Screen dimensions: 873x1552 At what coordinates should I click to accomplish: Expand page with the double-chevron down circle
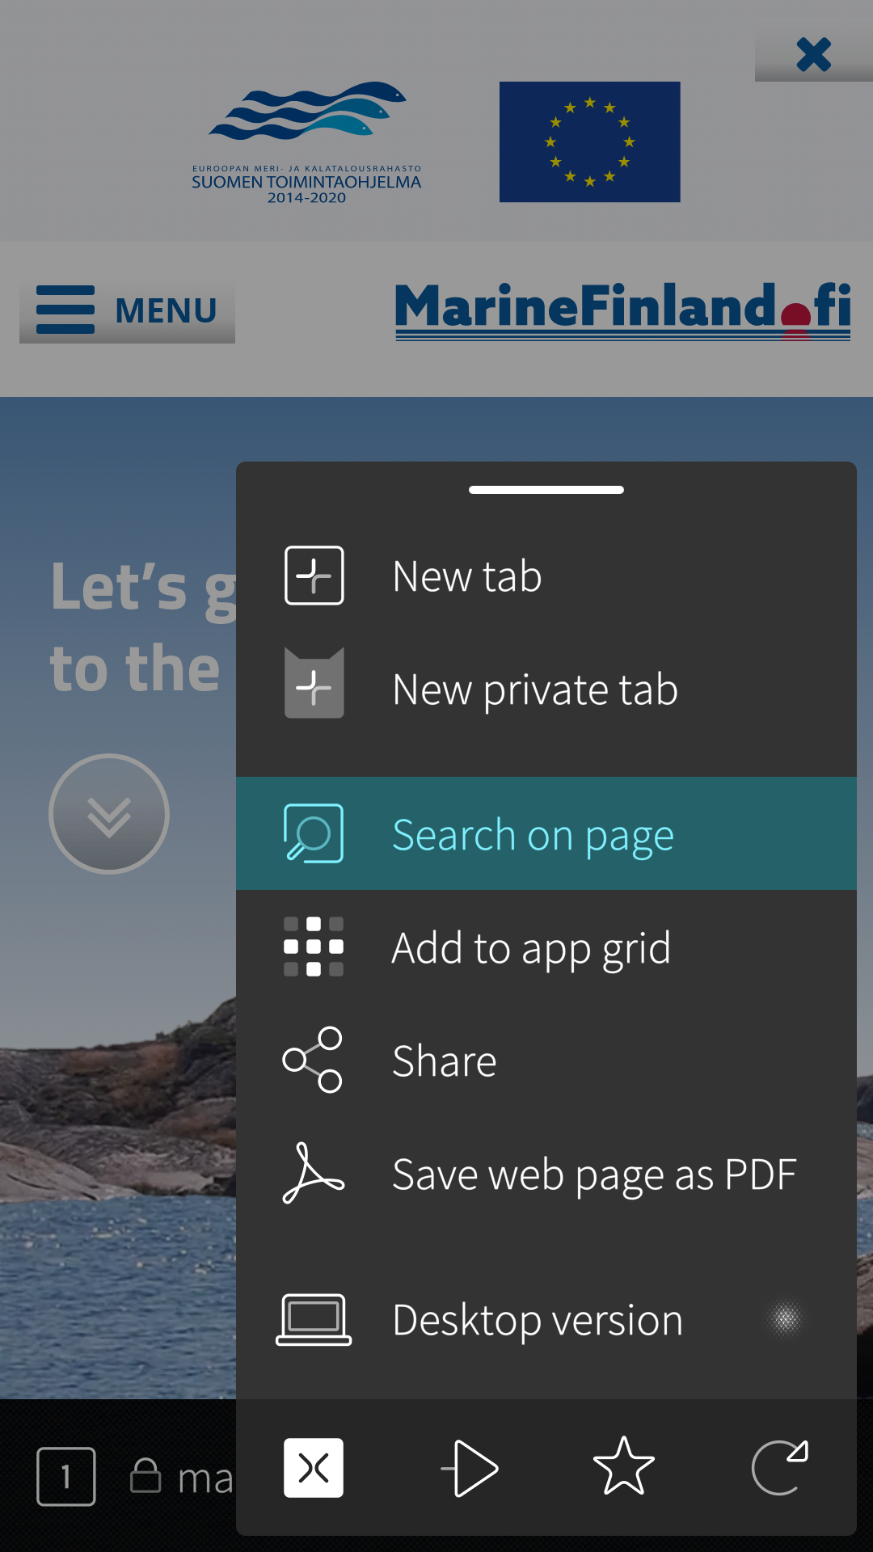pos(109,814)
